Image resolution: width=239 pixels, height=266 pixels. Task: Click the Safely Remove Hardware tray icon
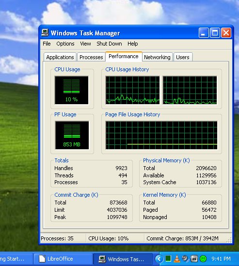tap(194, 259)
